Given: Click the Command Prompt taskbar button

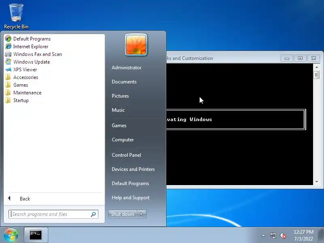Looking at the screenshot, I should pos(36,235).
